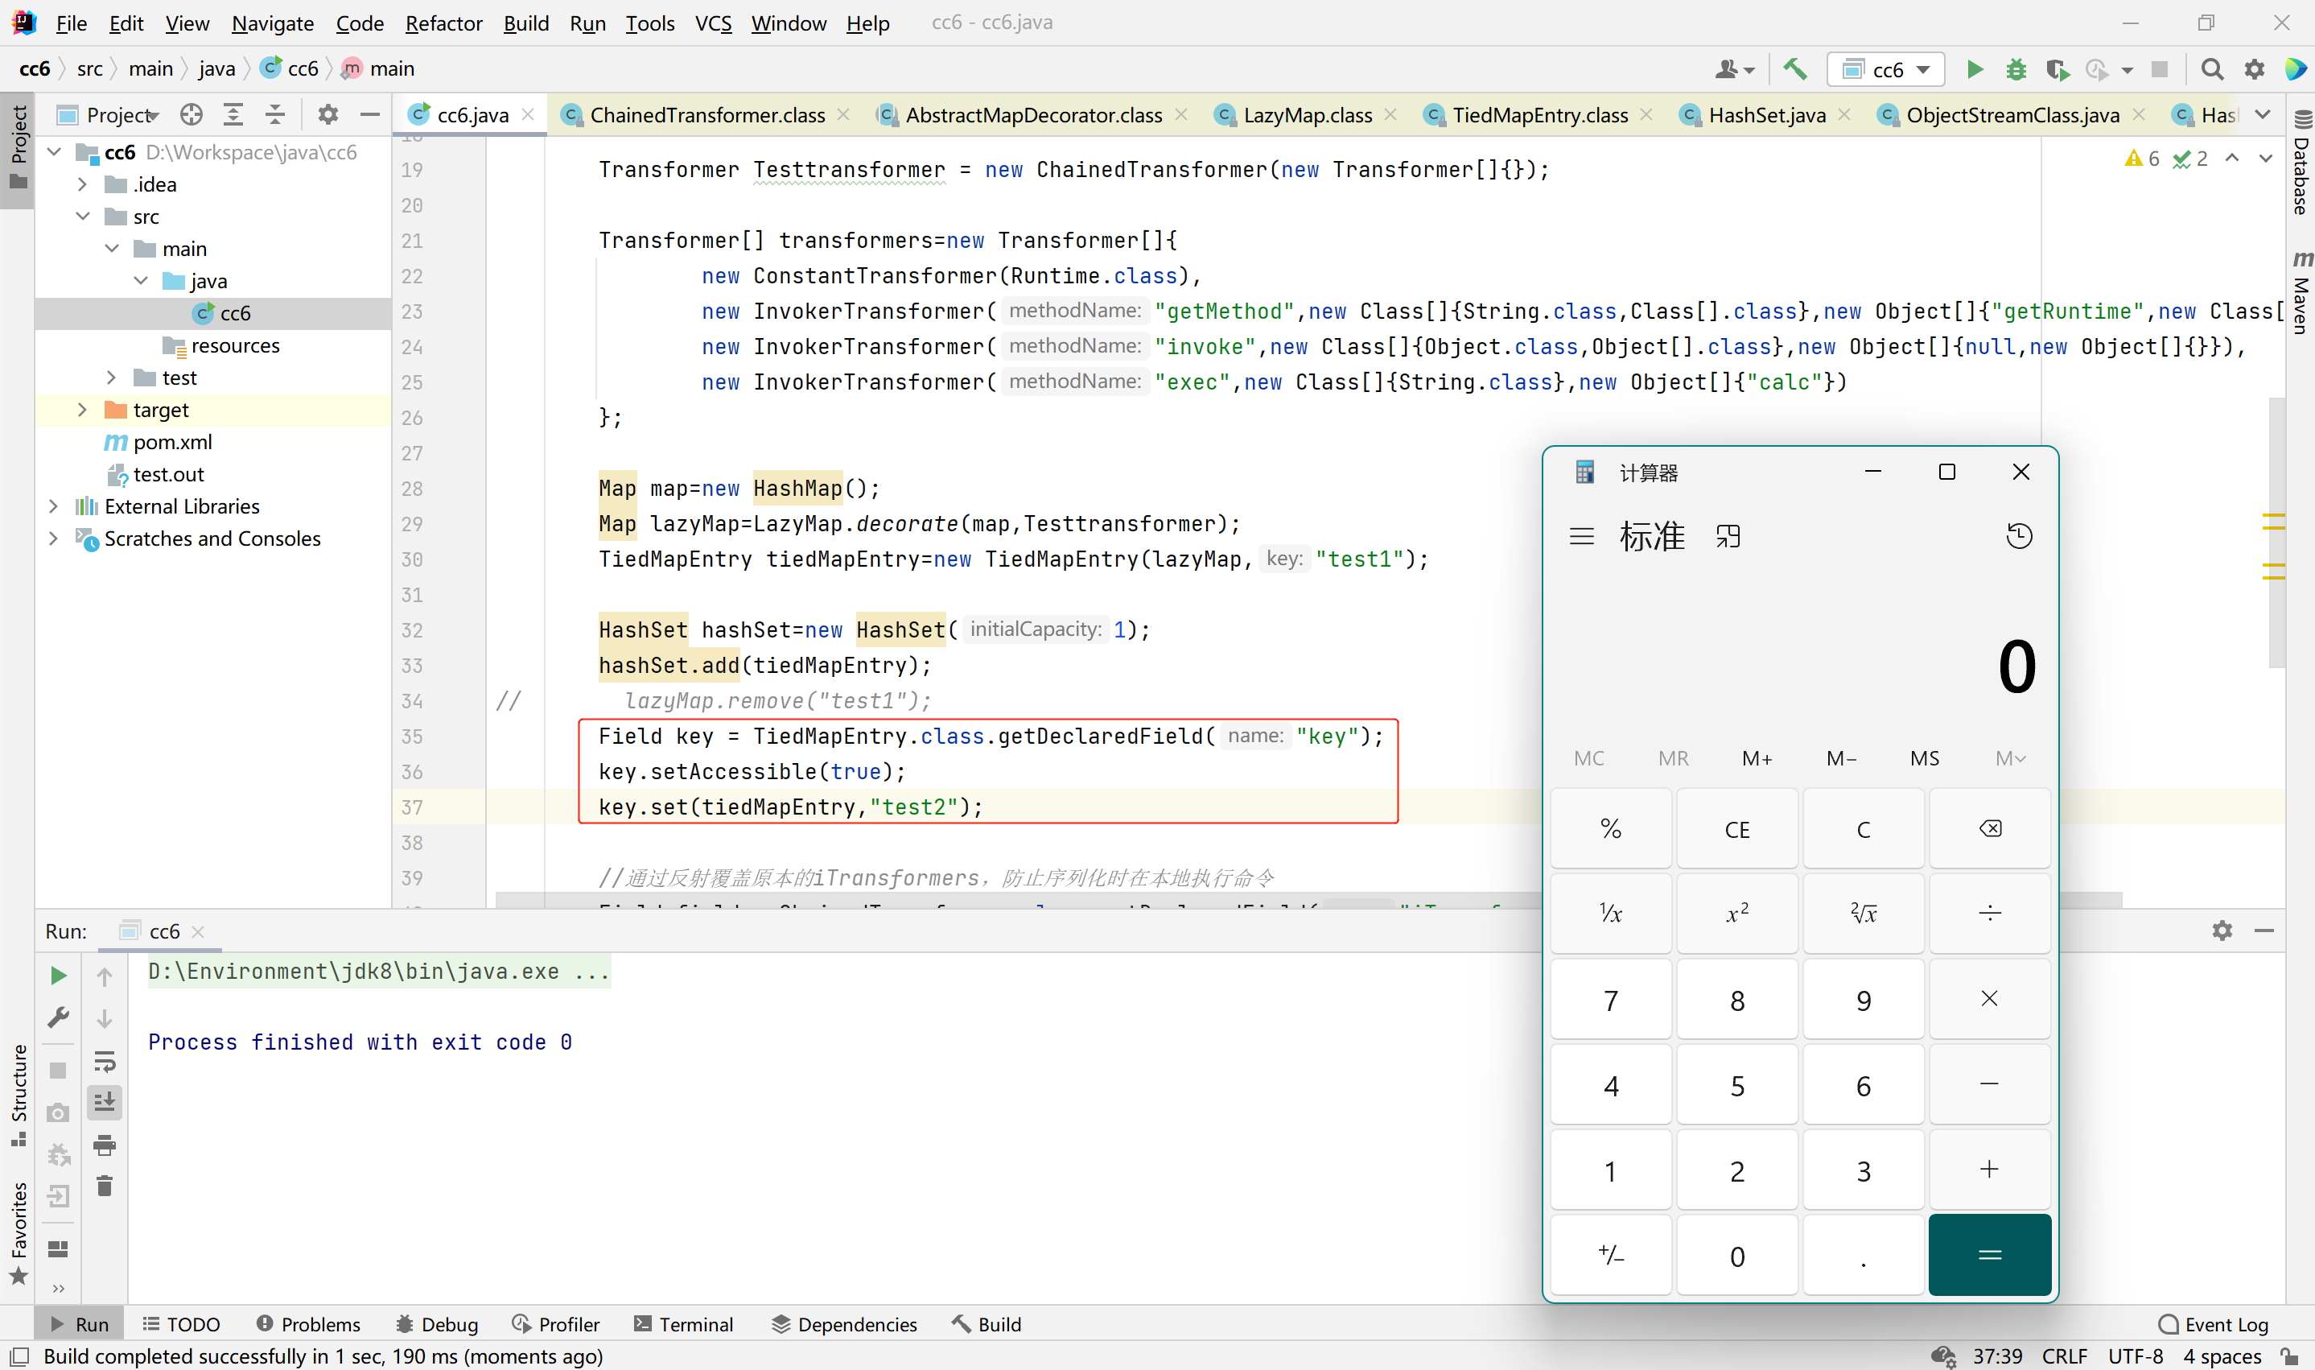Click the print icon in Run panel
Screen dimensions: 2315x1370
105,1145
